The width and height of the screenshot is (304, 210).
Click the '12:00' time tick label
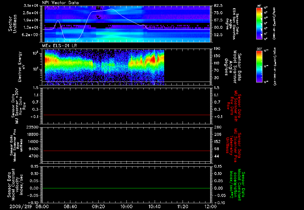pyautogui.click(x=211, y=207)
